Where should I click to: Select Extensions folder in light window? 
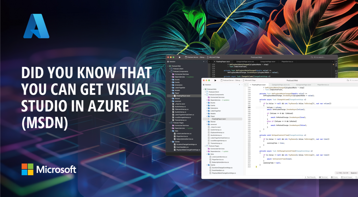[x=214, y=108]
